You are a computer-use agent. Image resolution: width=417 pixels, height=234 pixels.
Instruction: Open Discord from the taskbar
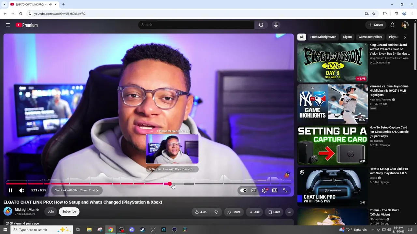[132, 230]
